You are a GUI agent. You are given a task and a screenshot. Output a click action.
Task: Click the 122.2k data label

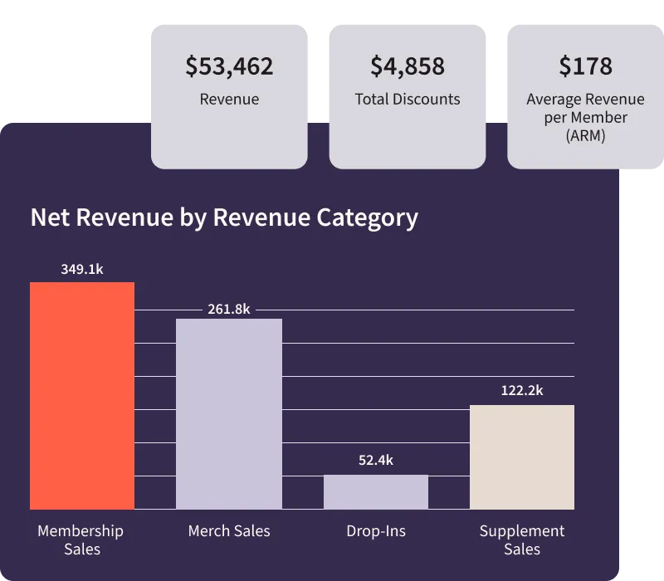(522, 390)
